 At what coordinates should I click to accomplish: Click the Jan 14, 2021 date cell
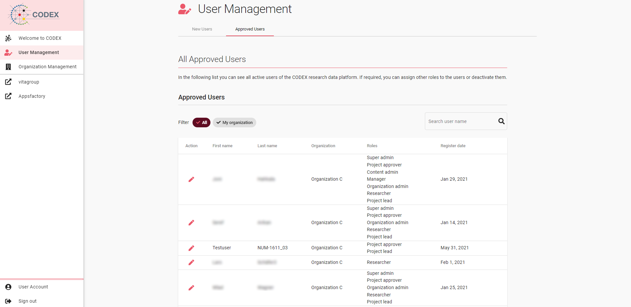[x=454, y=222]
